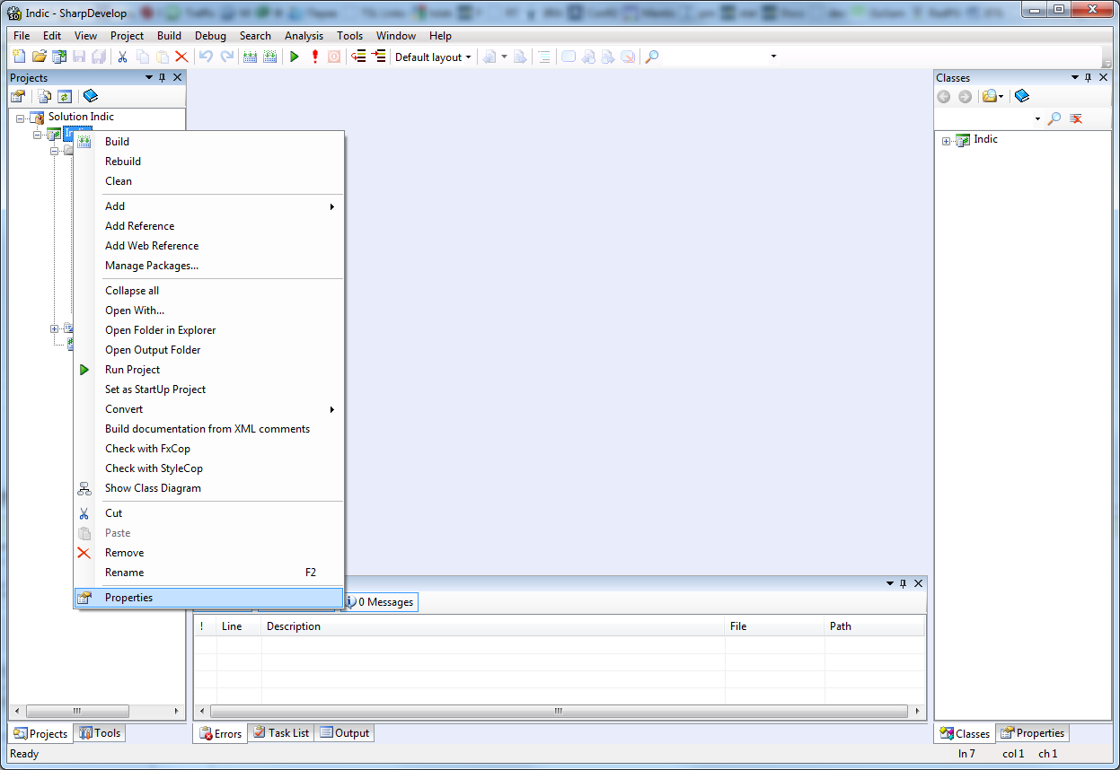Open the Default layout dropdown
Image resolution: width=1120 pixels, height=770 pixels.
coord(433,57)
